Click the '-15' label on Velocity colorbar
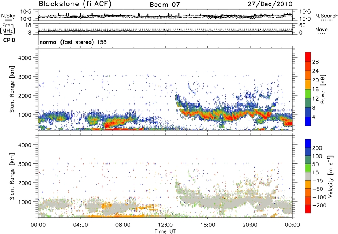 pos(318,181)
